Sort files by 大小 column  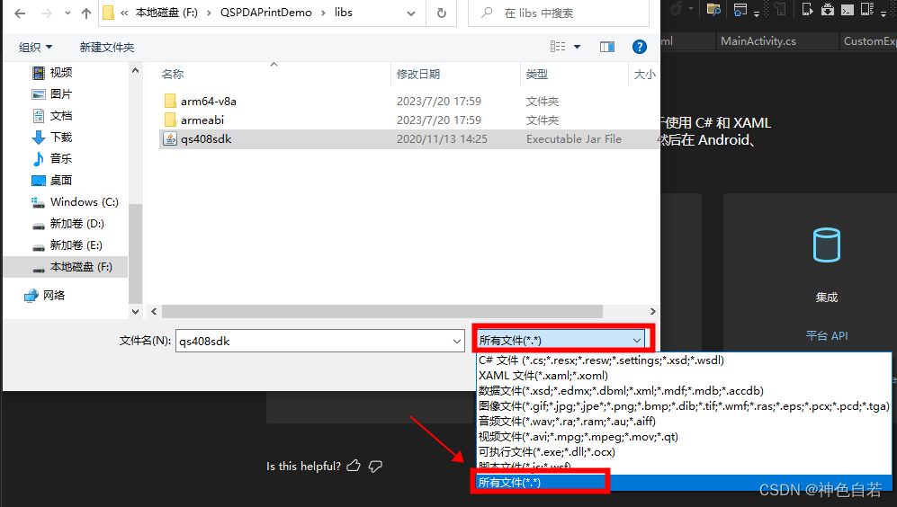[x=645, y=75]
